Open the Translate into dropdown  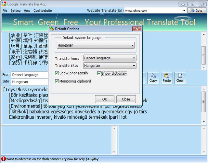pos(134,66)
